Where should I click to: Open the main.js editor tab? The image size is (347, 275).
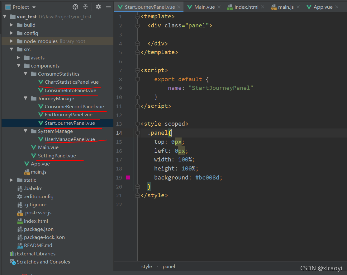[x=283, y=7]
